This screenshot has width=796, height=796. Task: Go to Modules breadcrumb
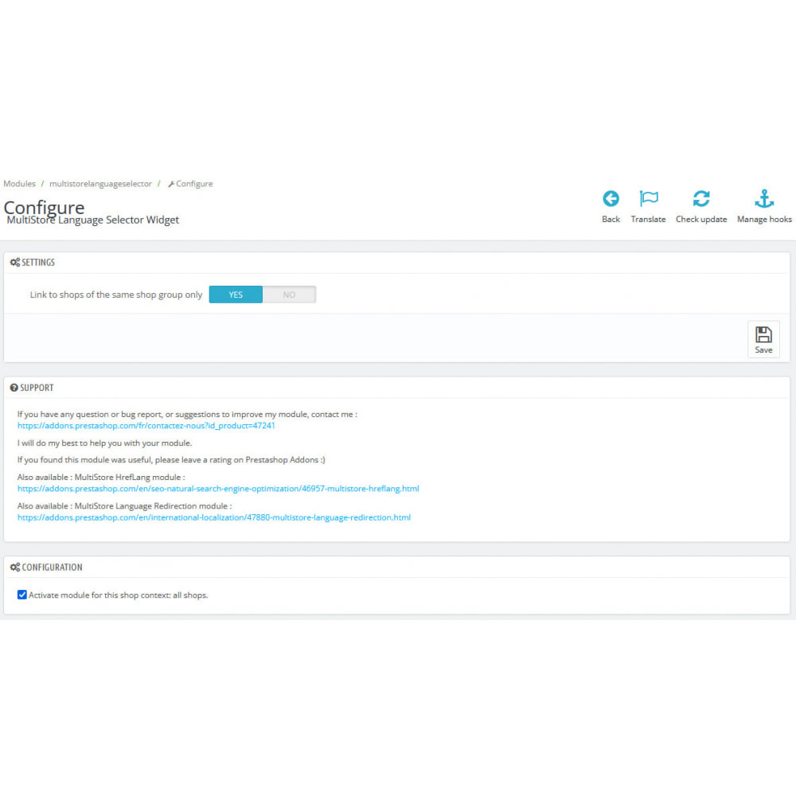(19, 183)
